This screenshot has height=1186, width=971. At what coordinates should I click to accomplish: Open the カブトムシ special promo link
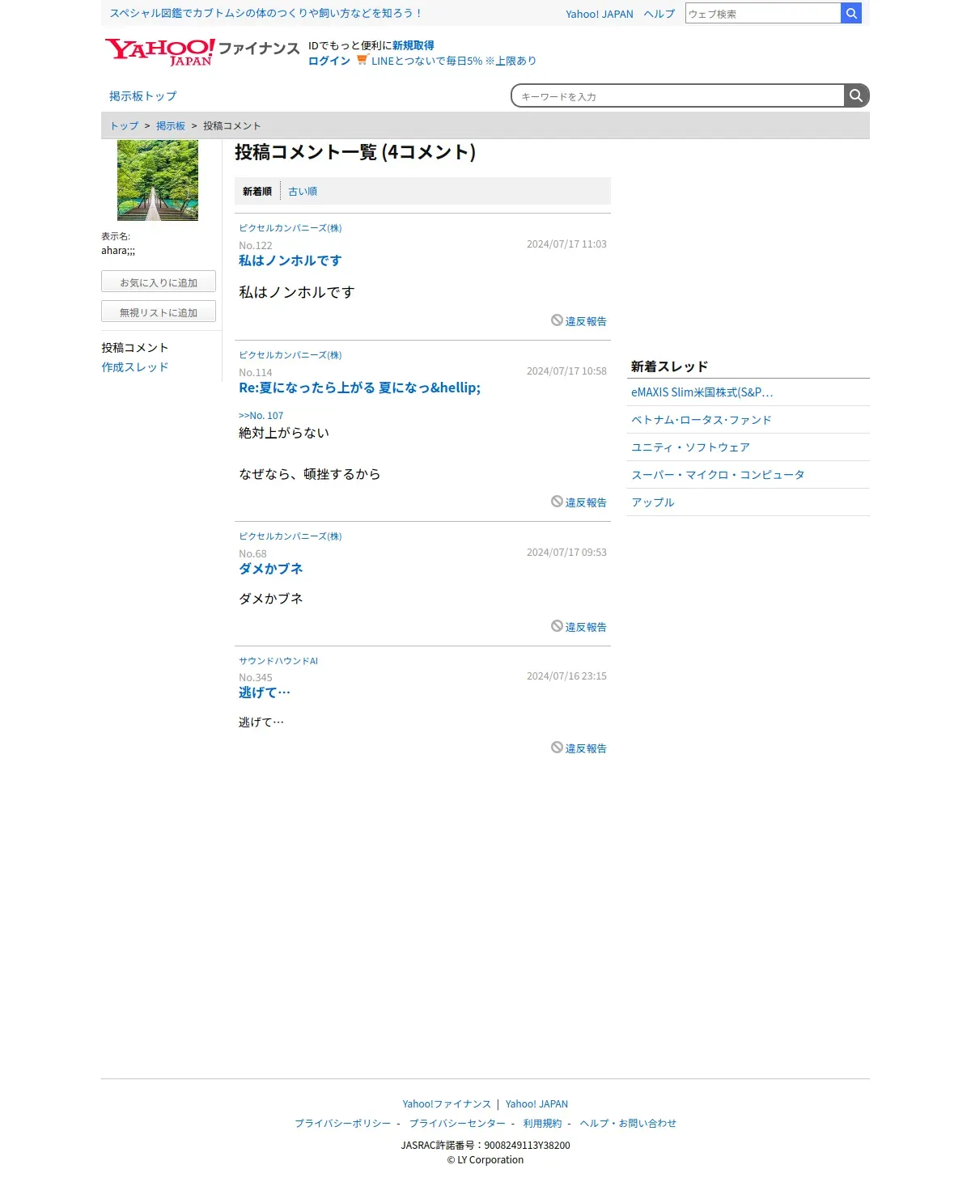[x=265, y=13]
